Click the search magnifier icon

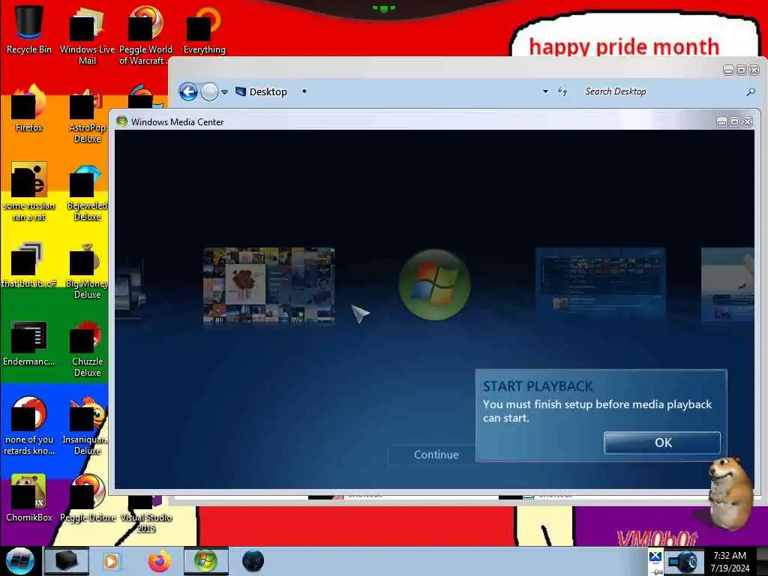point(750,91)
